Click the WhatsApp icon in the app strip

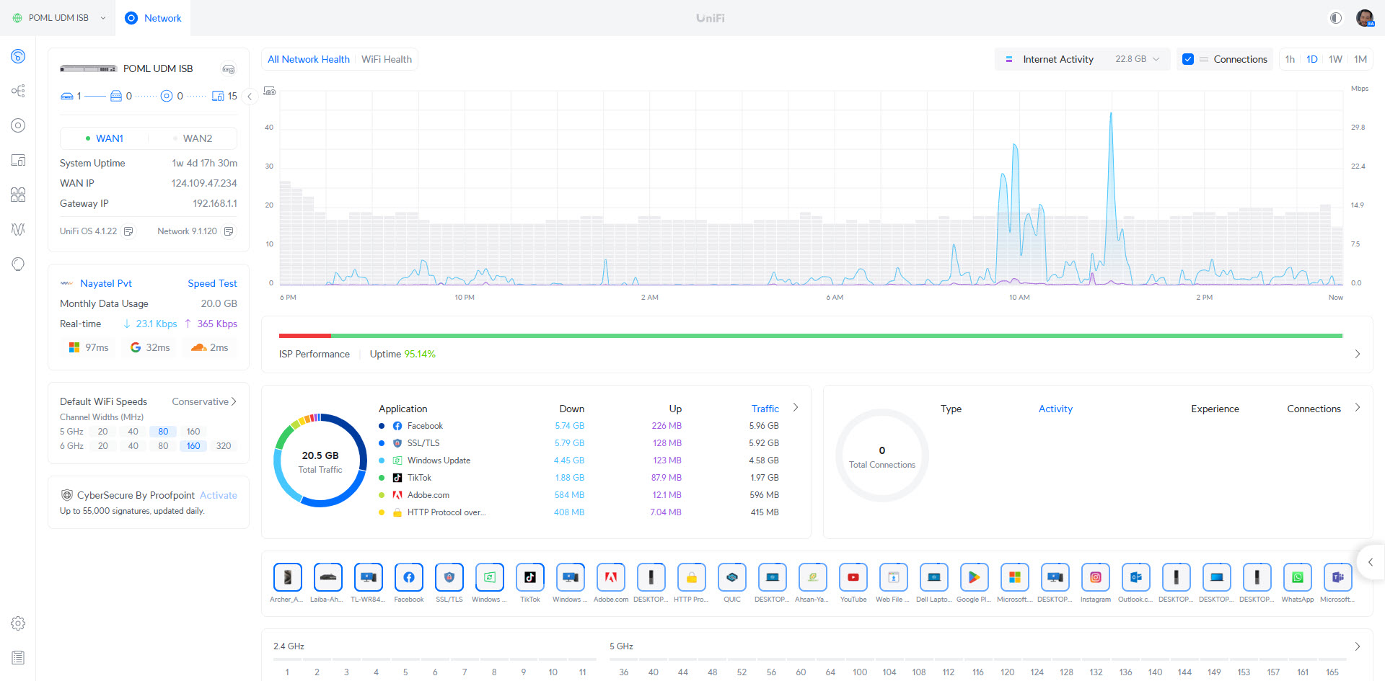coord(1297,577)
